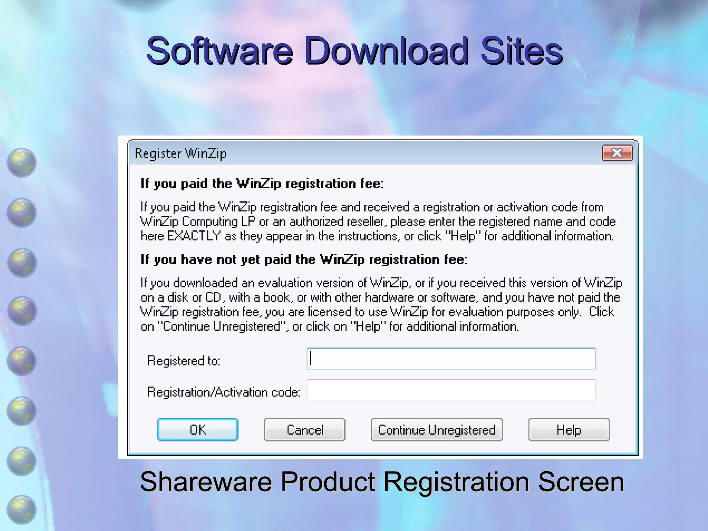The height and width of the screenshot is (531, 708).
Task: Open Help for registration information
Action: [x=569, y=430]
